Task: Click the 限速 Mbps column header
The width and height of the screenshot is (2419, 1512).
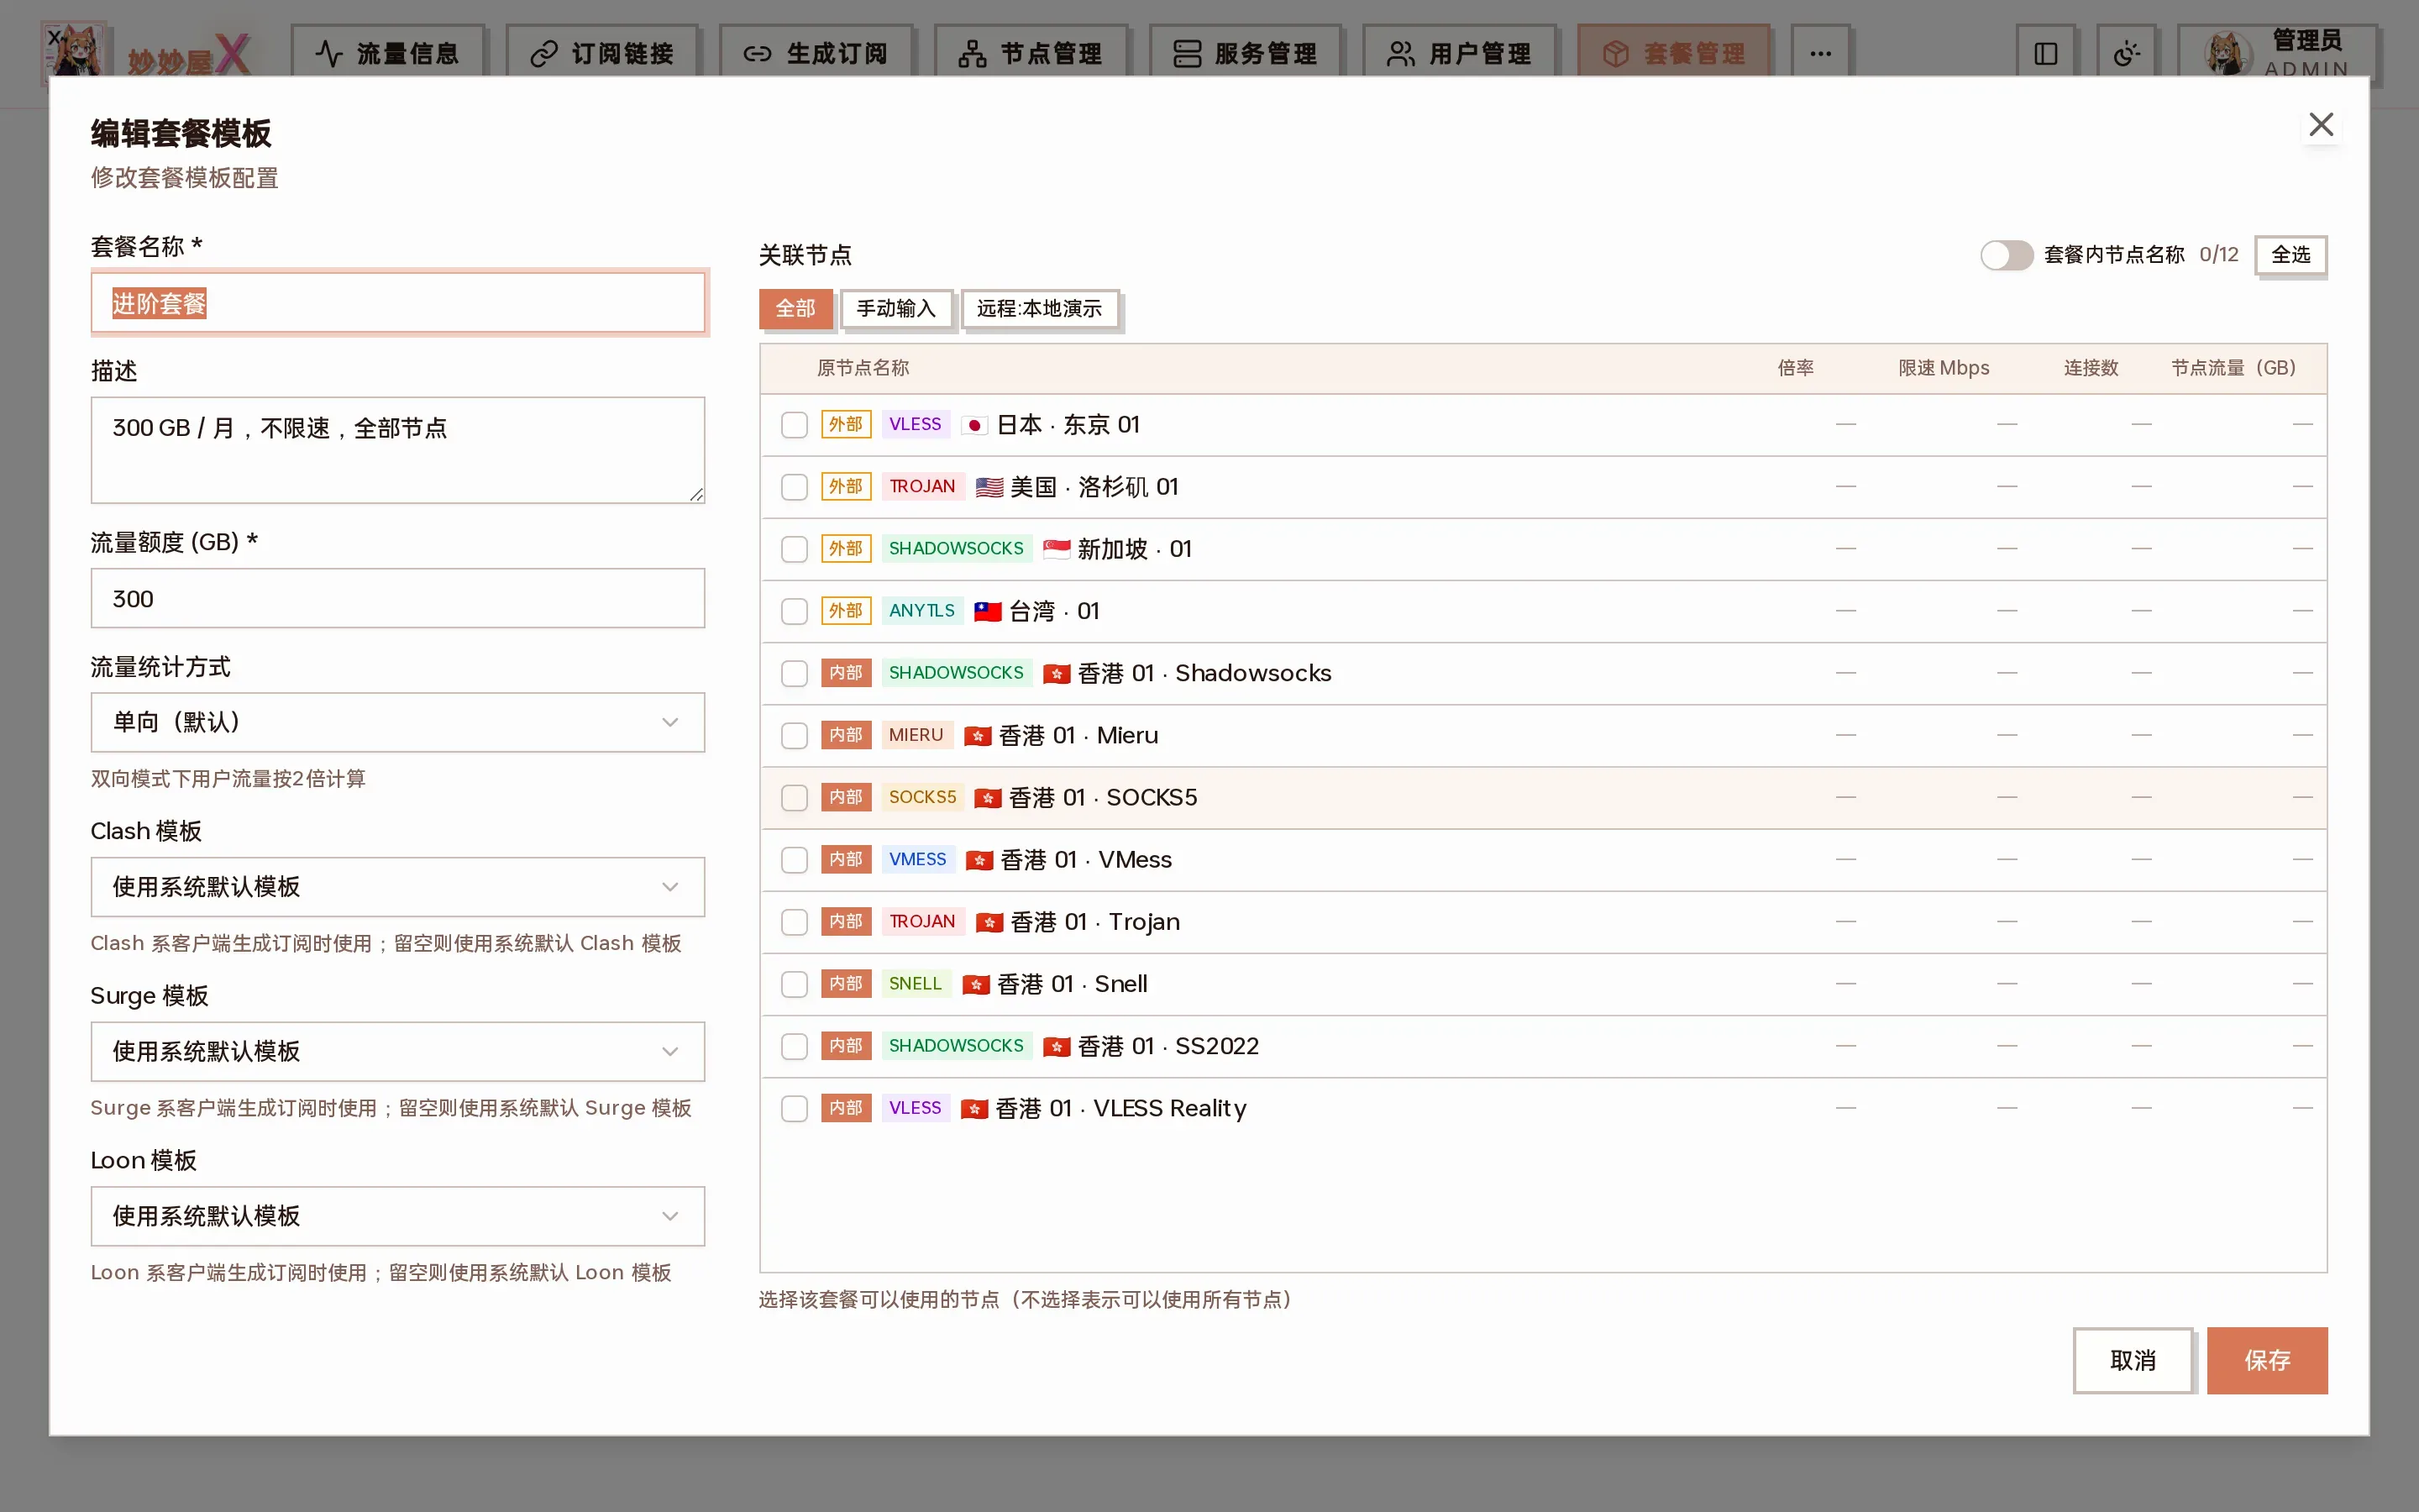Action: (x=1944, y=368)
